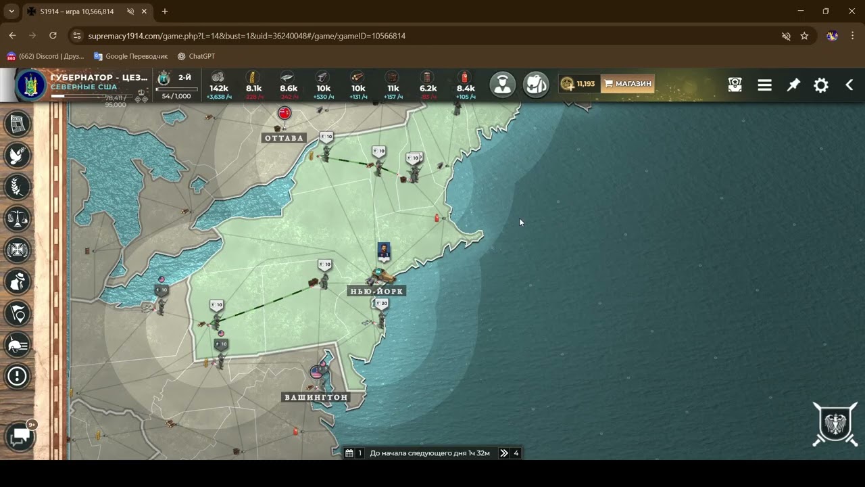865x487 pixels.
Task: Open the rewards chest icon
Action: [735, 85]
